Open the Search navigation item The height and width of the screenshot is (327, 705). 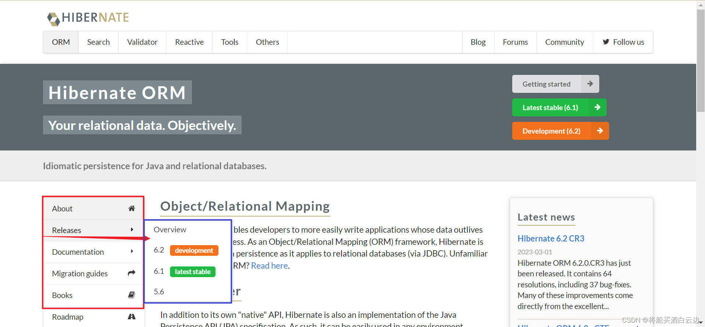(x=98, y=42)
